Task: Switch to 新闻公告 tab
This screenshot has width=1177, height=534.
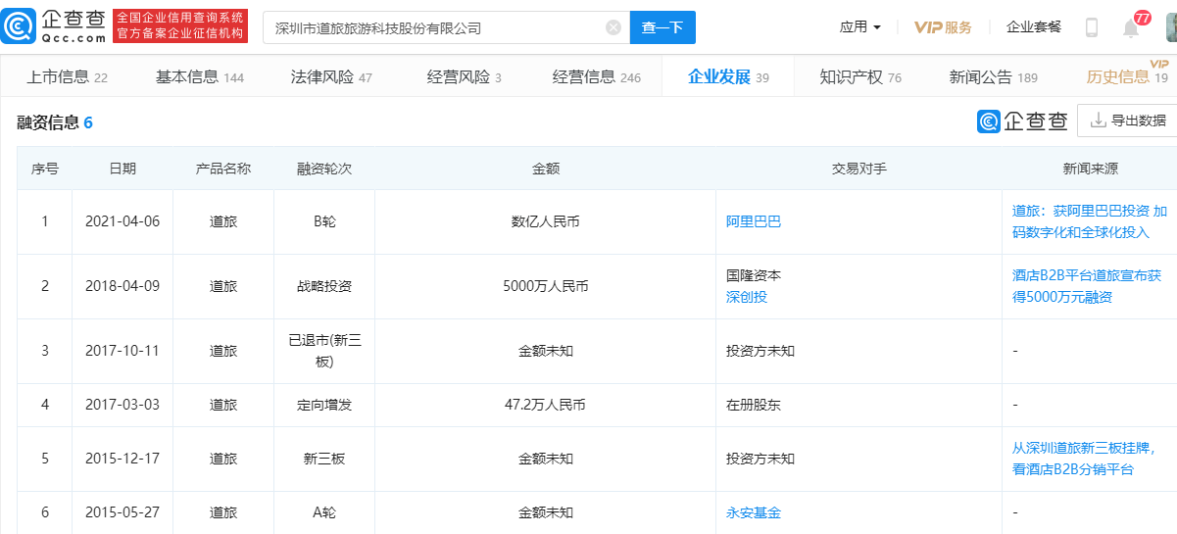Action: (994, 77)
